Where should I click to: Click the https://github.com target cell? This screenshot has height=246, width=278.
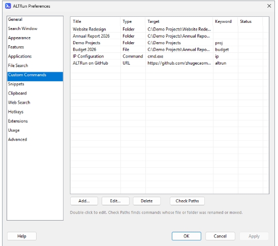coord(179,63)
